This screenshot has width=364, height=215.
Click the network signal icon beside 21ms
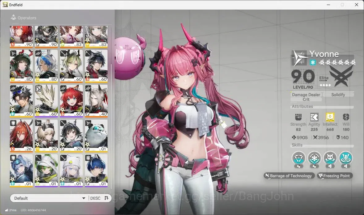click(x=6, y=210)
